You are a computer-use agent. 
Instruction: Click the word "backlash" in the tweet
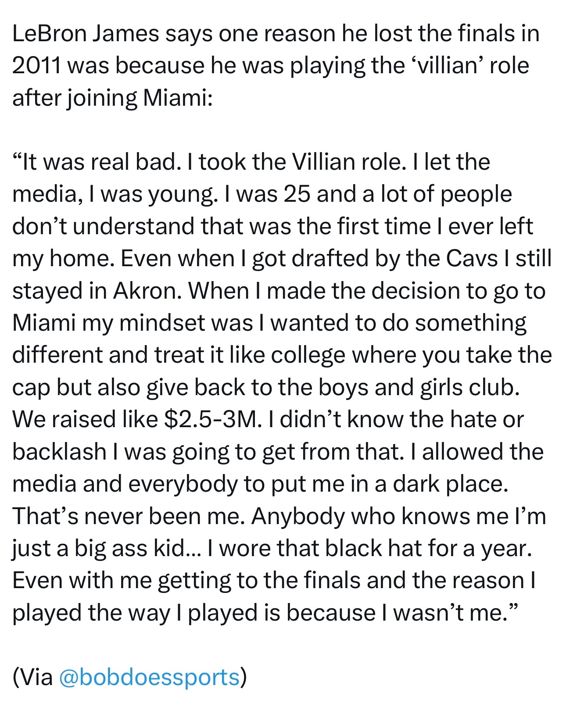[59, 451]
